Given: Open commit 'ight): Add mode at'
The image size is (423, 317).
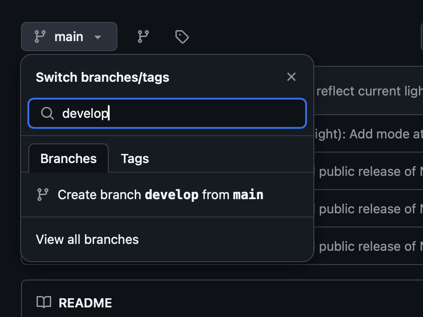Looking at the screenshot, I should tap(369, 134).
